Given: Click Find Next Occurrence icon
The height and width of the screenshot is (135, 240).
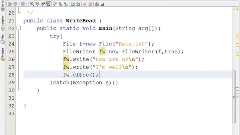Looking at the screenshot, I should (43, 4).
